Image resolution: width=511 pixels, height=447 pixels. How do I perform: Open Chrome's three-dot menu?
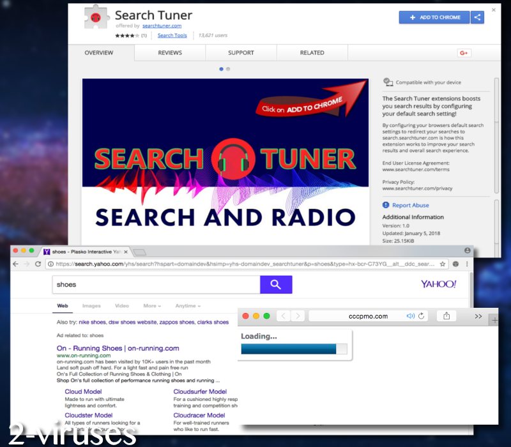point(468,264)
